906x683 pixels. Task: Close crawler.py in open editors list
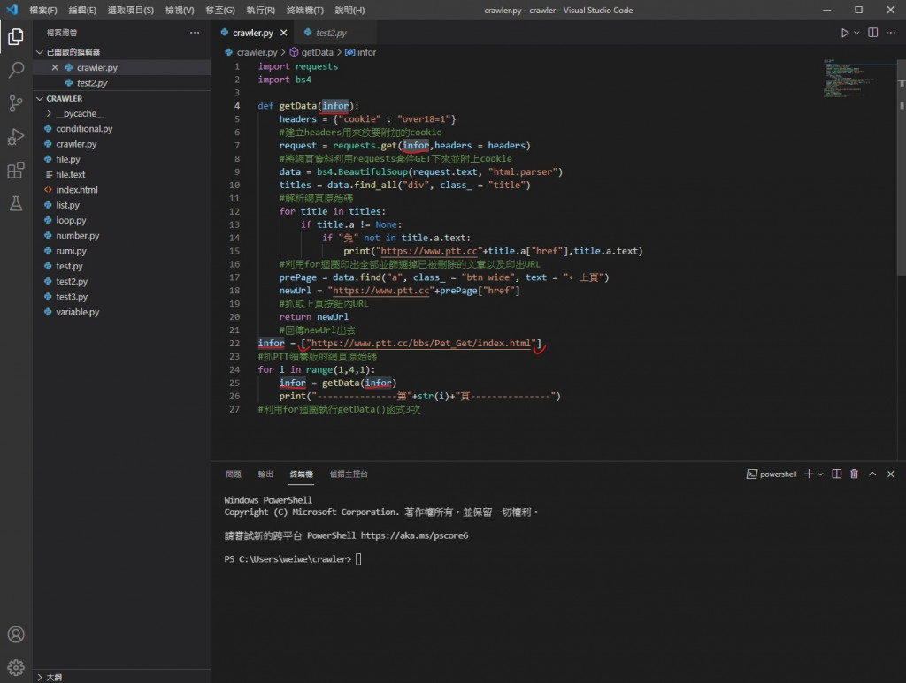[x=55, y=67]
